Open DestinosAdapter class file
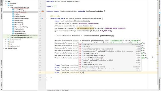 point(20,16)
